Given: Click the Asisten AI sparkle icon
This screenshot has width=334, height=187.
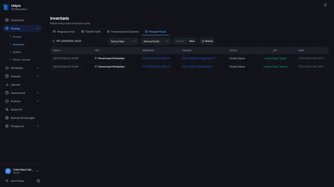Looking at the screenshot, I should click(7, 110).
